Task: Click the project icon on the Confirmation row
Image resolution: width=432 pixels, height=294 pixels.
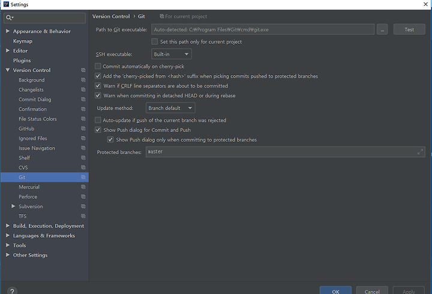Action: point(83,109)
